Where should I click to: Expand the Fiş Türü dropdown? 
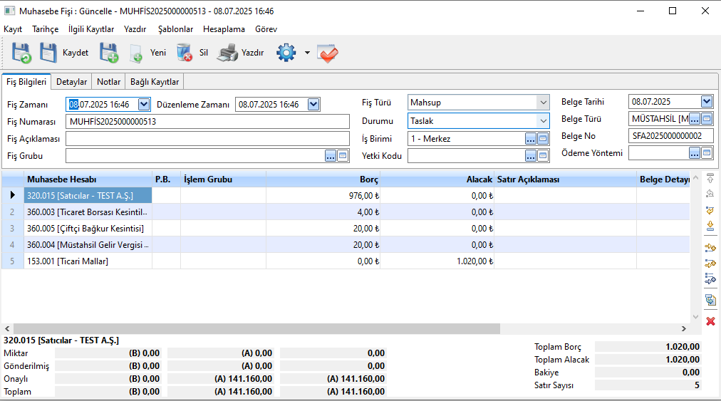(543, 103)
